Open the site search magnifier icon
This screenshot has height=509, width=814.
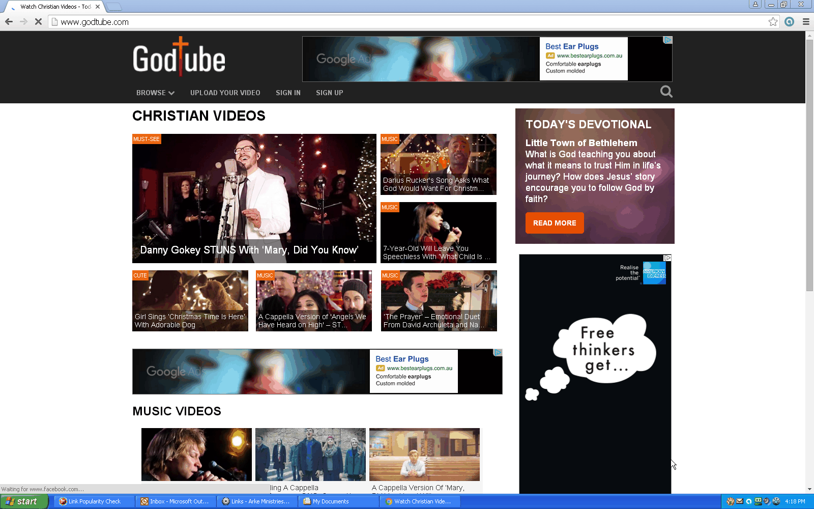coord(666,92)
